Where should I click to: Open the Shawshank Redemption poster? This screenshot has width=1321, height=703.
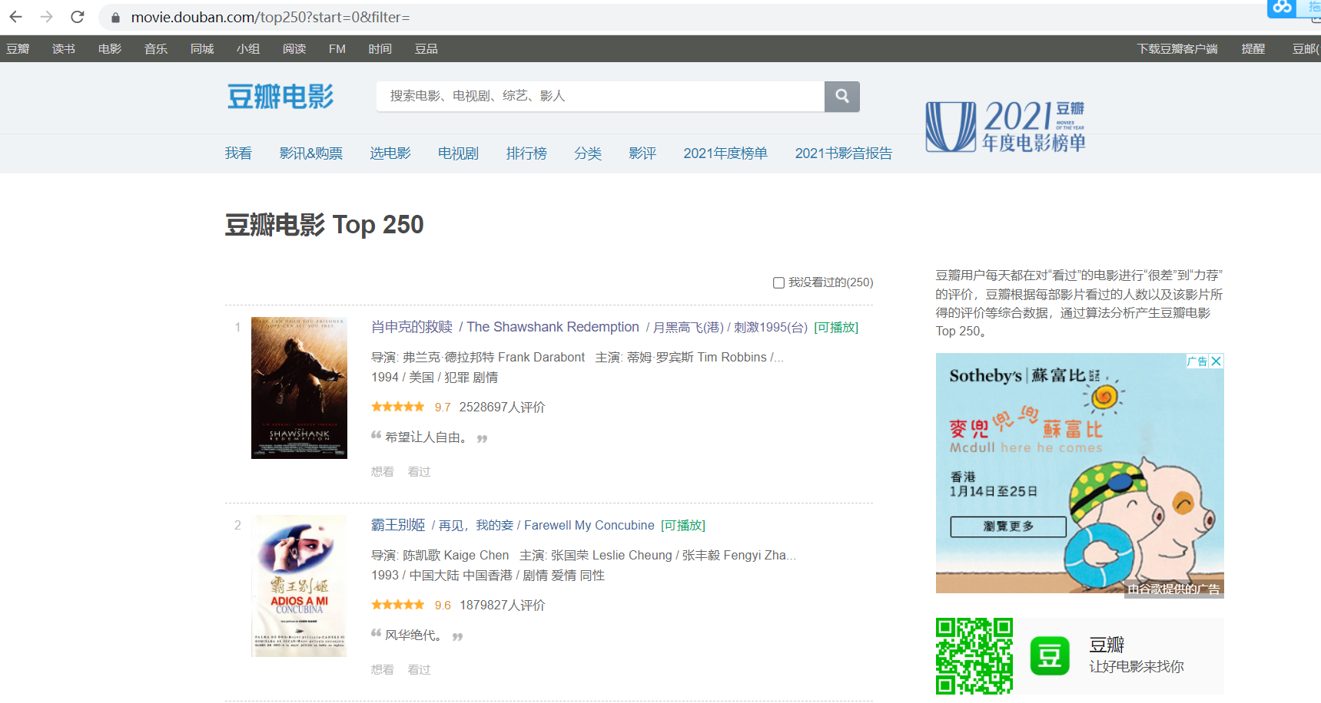(299, 388)
